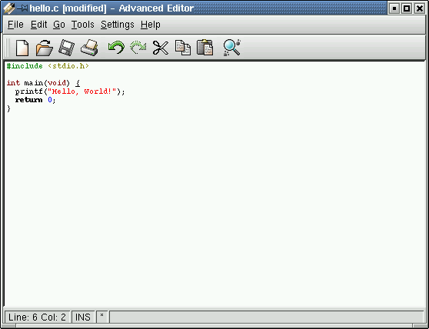This screenshot has width=429, height=329.
Task: Open the Tools menu
Action: (82, 25)
